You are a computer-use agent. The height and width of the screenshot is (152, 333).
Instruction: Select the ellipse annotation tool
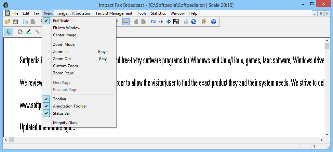click(x=20, y=32)
